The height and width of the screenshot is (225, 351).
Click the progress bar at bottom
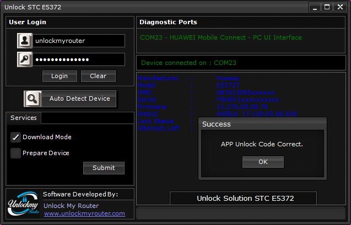(x=241, y=213)
